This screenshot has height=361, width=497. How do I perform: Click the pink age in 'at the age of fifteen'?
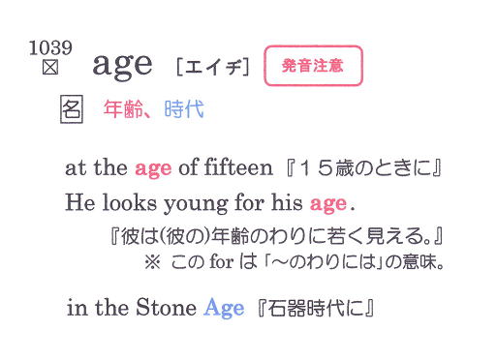tap(153, 169)
